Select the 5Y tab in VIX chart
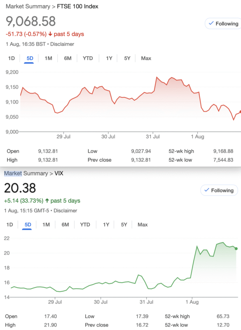 [x=124, y=224]
